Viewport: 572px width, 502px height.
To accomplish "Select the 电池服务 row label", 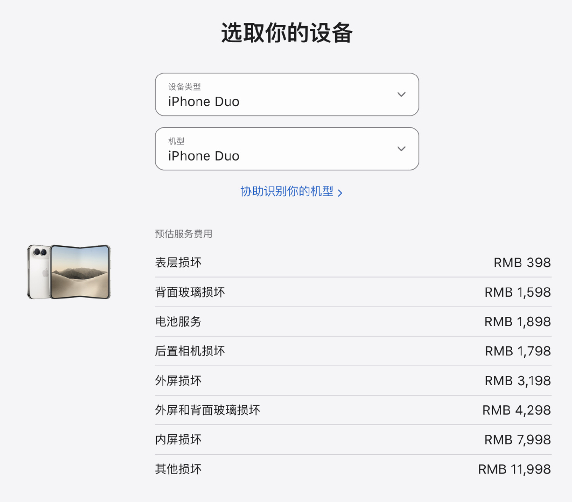I will pyautogui.click(x=178, y=322).
